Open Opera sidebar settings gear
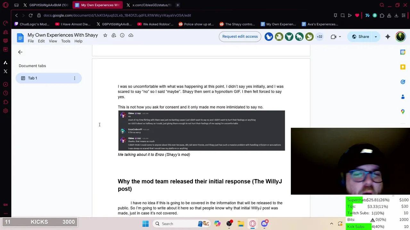Screen dimensions: 410x230 point(5,111)
